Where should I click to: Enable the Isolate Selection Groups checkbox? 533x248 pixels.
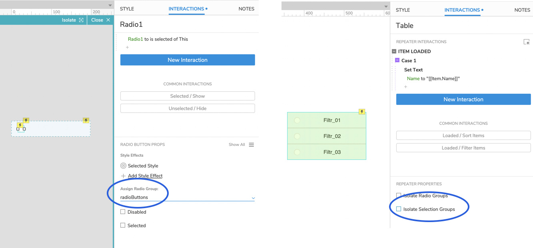(399, 209)
